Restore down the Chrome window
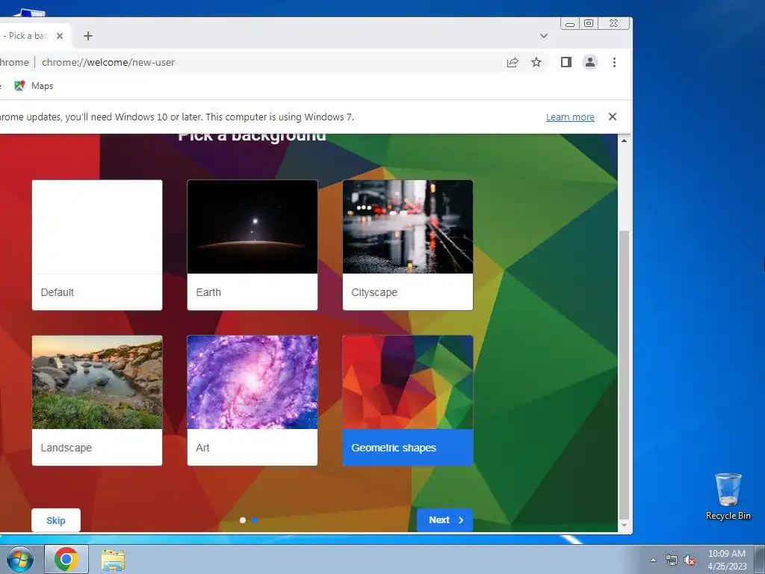This screenshot has width=765, height=574. click(589, 23)
